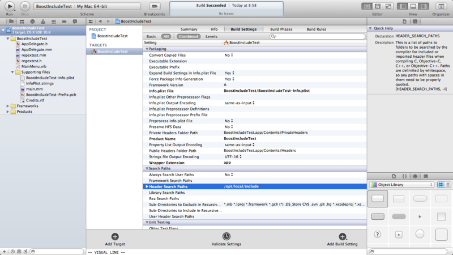Switch to Assistant editor view
453x255 pixels.
click(378, 6)
